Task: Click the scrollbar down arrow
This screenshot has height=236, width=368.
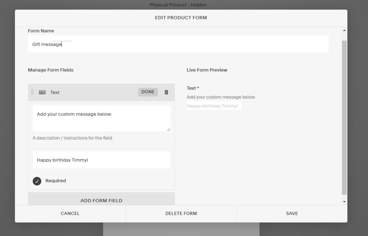Action: coord(344,202)
